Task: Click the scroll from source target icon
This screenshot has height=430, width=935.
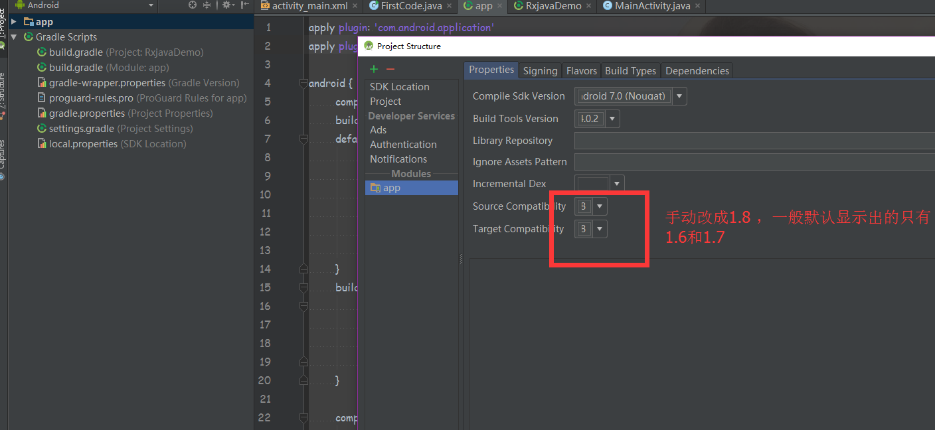Action: click(193, 5)
